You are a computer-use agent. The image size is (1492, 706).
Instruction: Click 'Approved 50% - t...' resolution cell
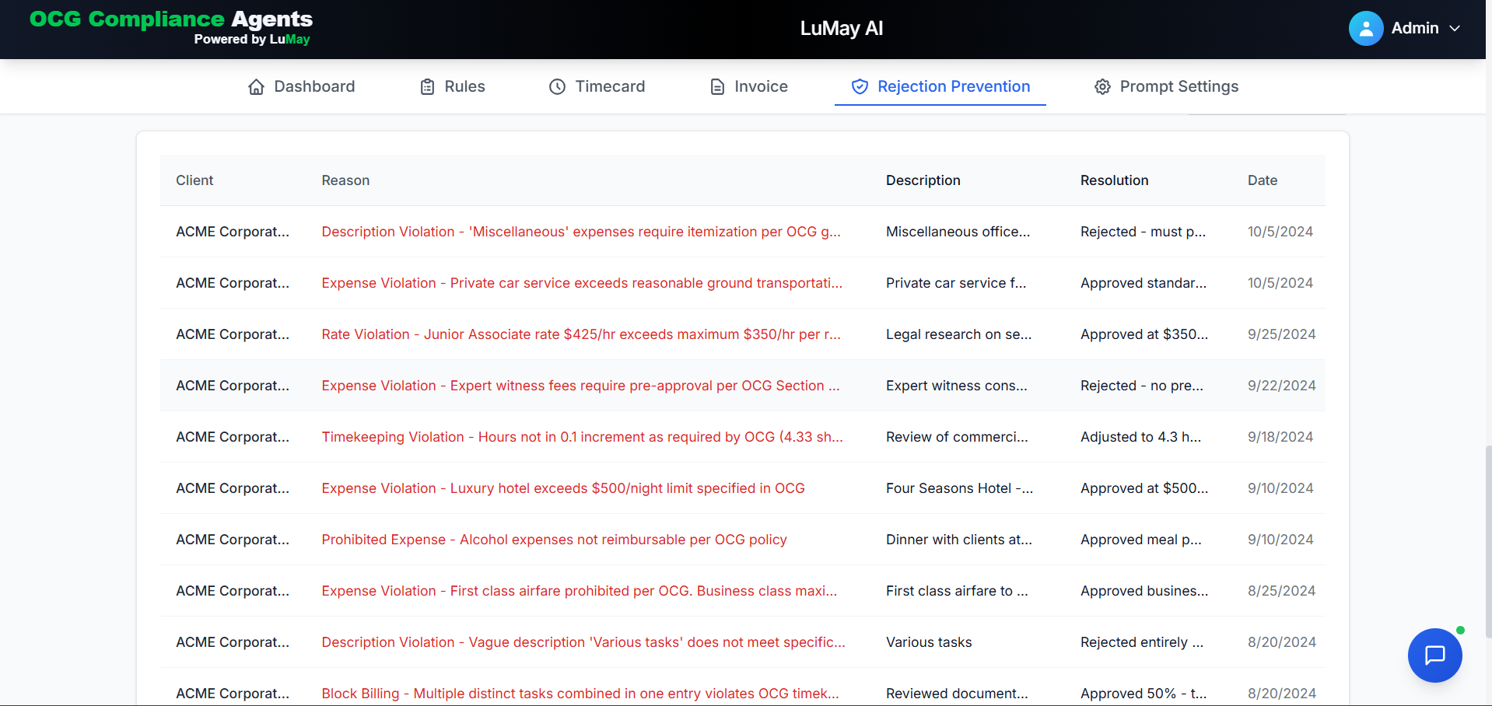point(1144,694)
